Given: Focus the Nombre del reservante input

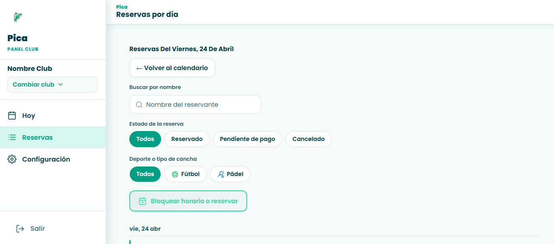Looking at the screenshot, I should pyautogui.click(x=195, y=105).
